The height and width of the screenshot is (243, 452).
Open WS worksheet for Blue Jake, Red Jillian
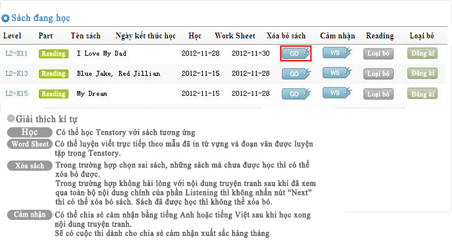337,73
